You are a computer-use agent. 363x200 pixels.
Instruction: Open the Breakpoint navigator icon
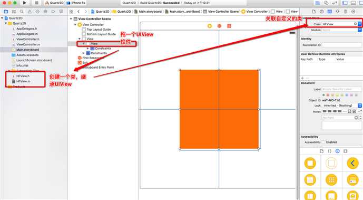coord(53,12)
